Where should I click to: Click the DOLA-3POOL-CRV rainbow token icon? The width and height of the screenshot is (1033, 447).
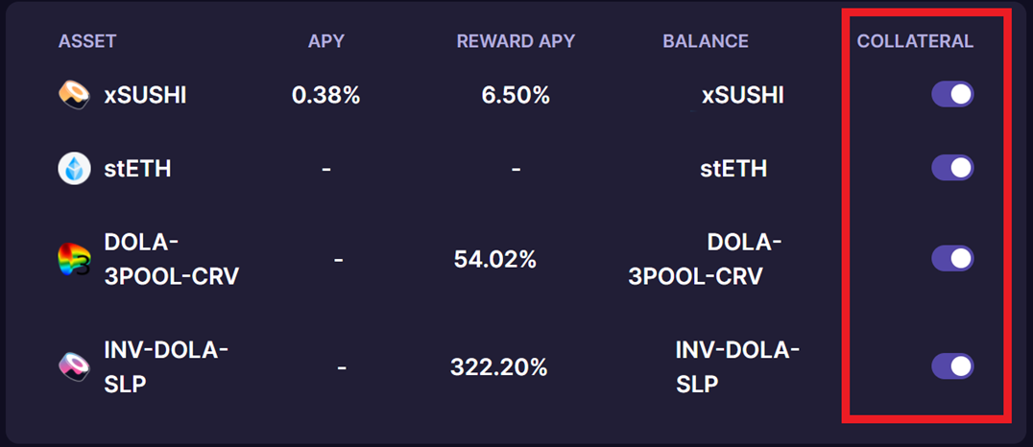pyautogui.click(x=74, y=259)
